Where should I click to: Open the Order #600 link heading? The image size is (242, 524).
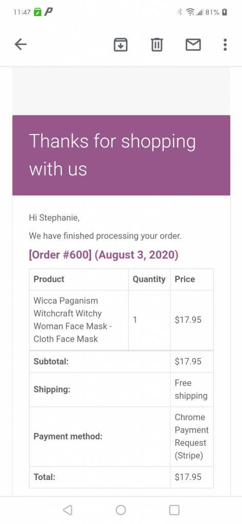click(104, 255)
